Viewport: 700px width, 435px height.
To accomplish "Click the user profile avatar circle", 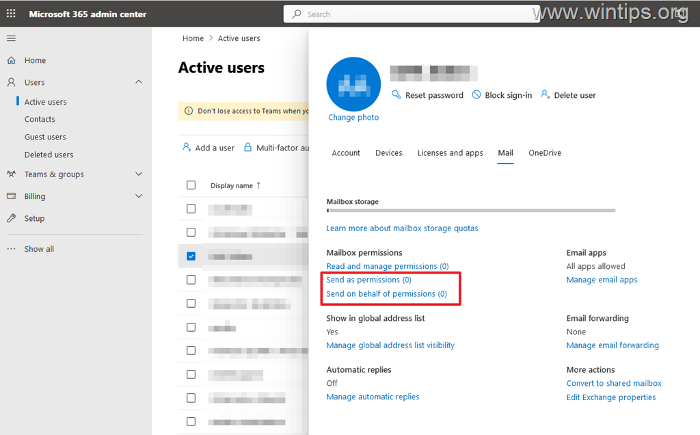I will coord(353,84).
